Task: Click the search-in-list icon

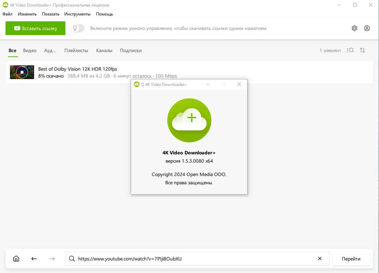Action: 350,50
